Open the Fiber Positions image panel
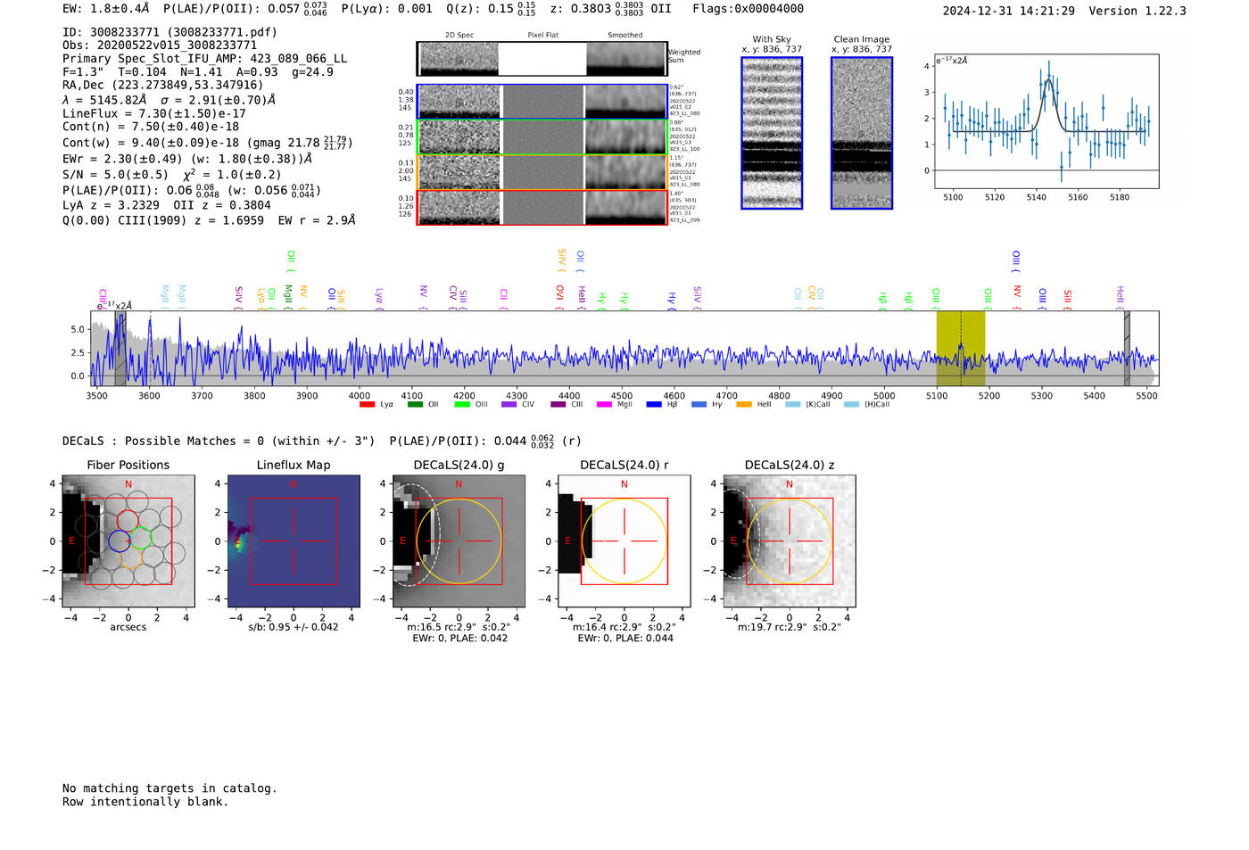This screenshot has width=1249, height=850. (128, 541)
